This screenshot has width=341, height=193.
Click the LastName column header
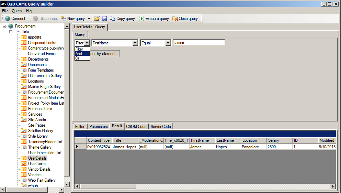(228, 140)
